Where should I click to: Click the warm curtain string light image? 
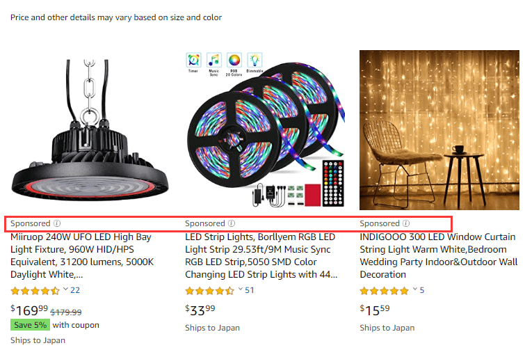[x=439, y=130]
